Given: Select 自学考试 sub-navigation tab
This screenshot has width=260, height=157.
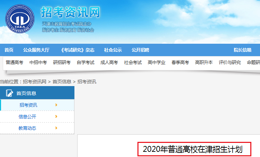Looking at the screenshot, I should (x=86, y=63).
